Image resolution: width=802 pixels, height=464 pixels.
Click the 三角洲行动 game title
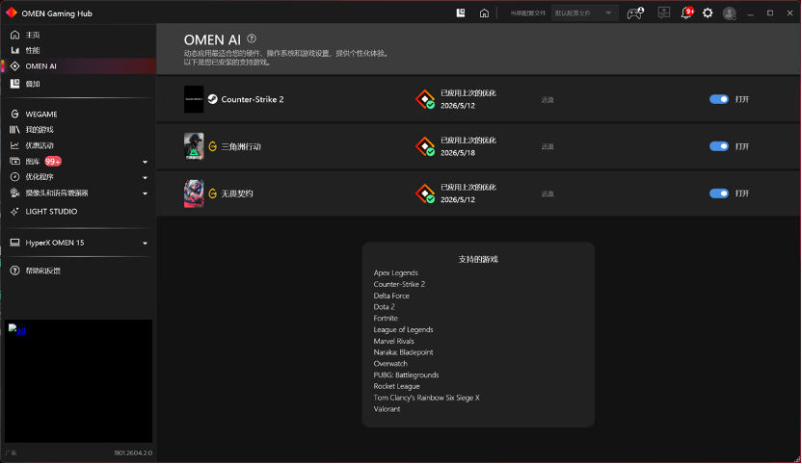241,146
